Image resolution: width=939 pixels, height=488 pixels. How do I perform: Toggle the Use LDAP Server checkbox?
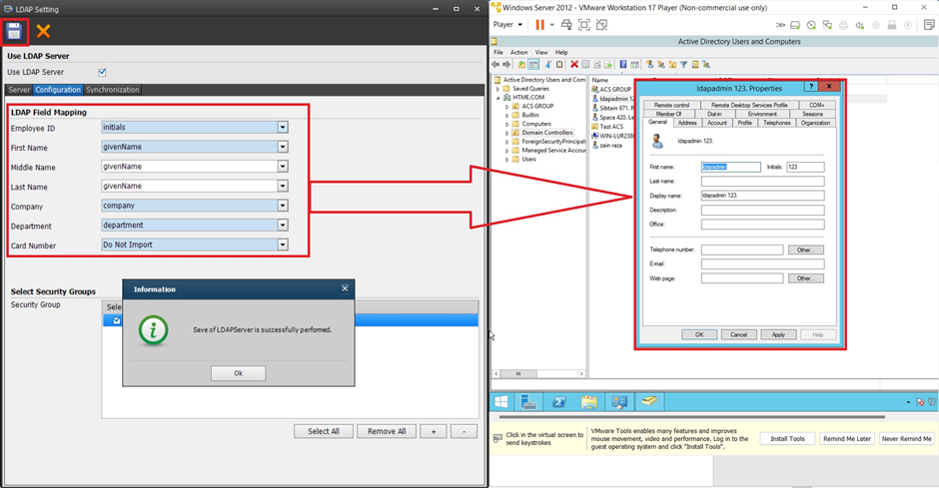(x=102, y=72)
